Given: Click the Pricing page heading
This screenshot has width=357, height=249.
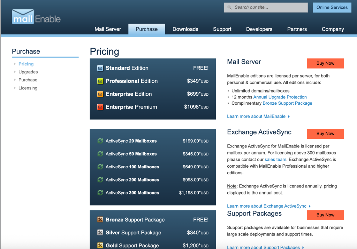Looking at the screenshot, I should 105,52.
